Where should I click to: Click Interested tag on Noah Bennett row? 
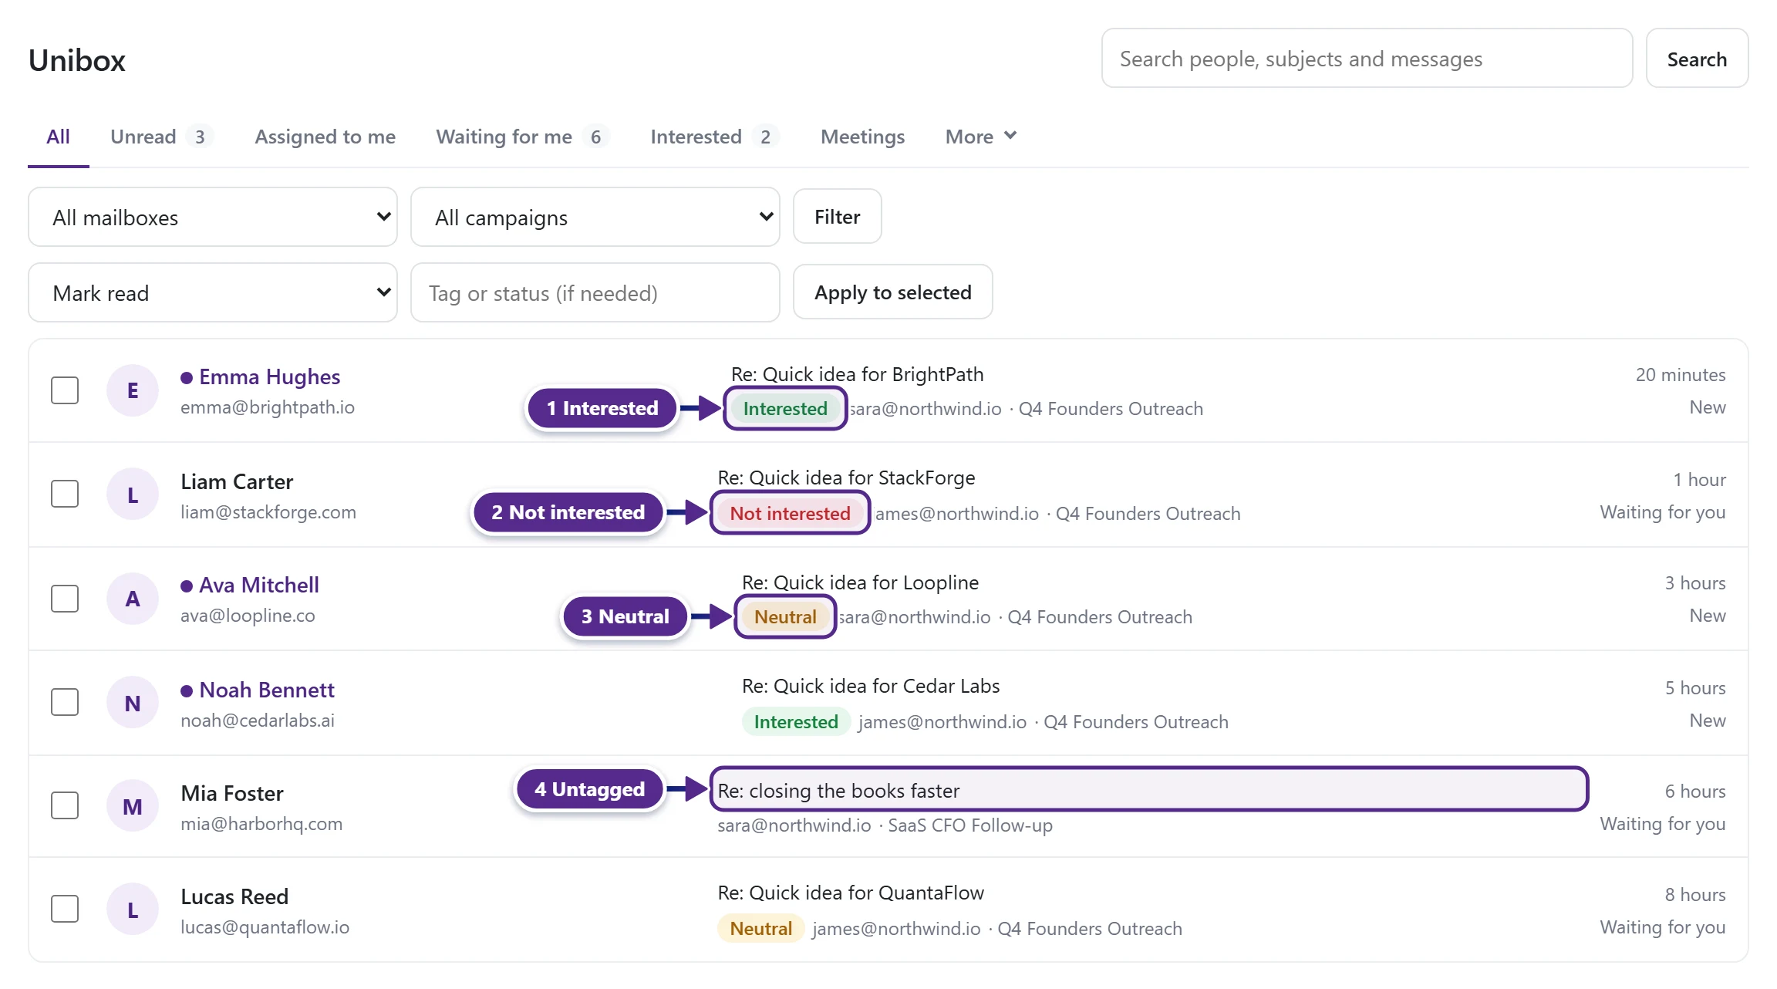click(x=796, y=722)
